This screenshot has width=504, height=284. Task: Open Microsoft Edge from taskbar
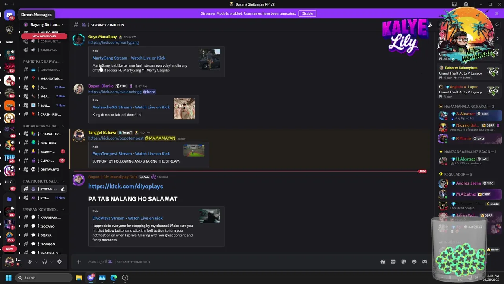tap(113, 278)
